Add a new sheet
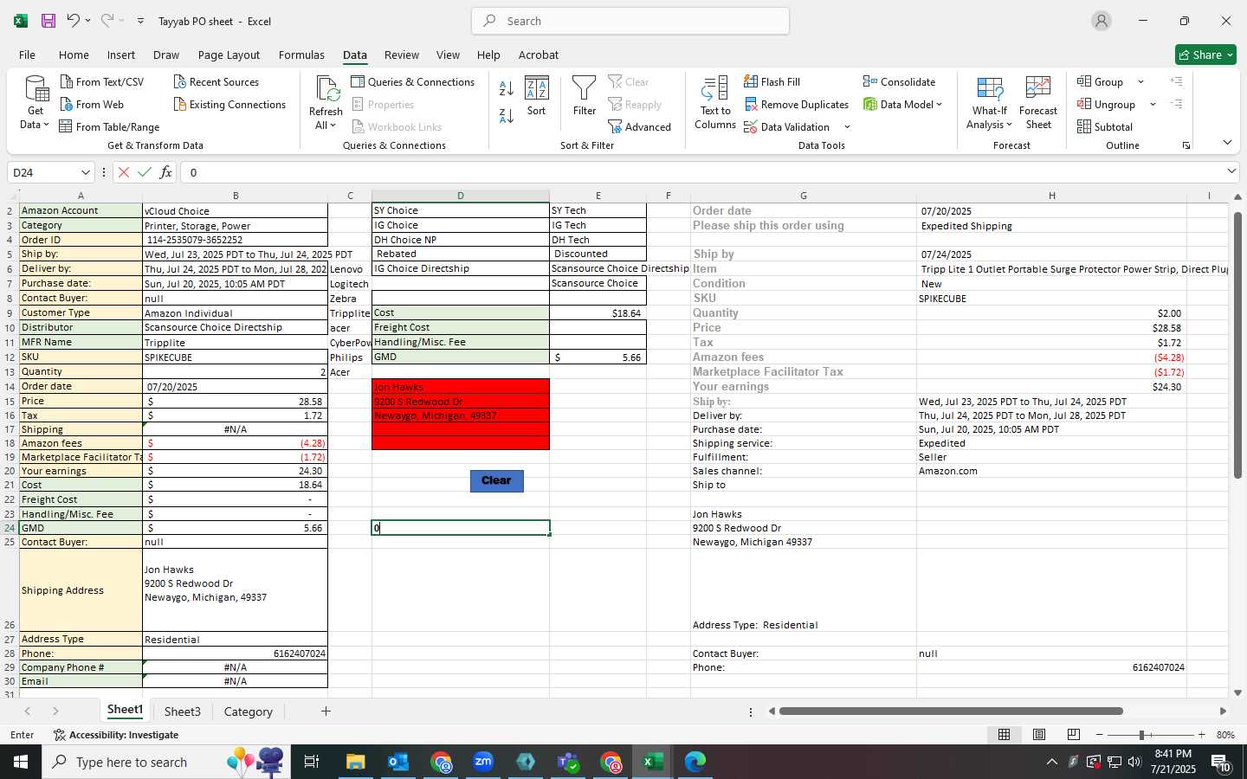1247x779 pixels. click(x=326, y=711)
